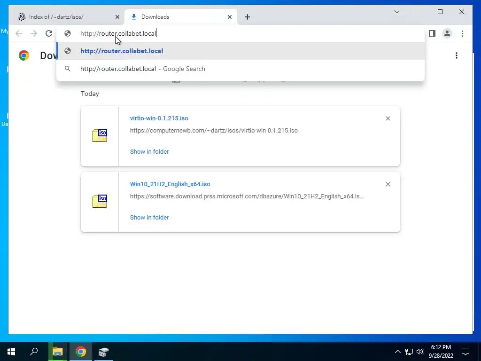The width and height of the screenshot is (481, 361).
Task: Click the Win10 ISO file icon
Action: coord(100,201)
